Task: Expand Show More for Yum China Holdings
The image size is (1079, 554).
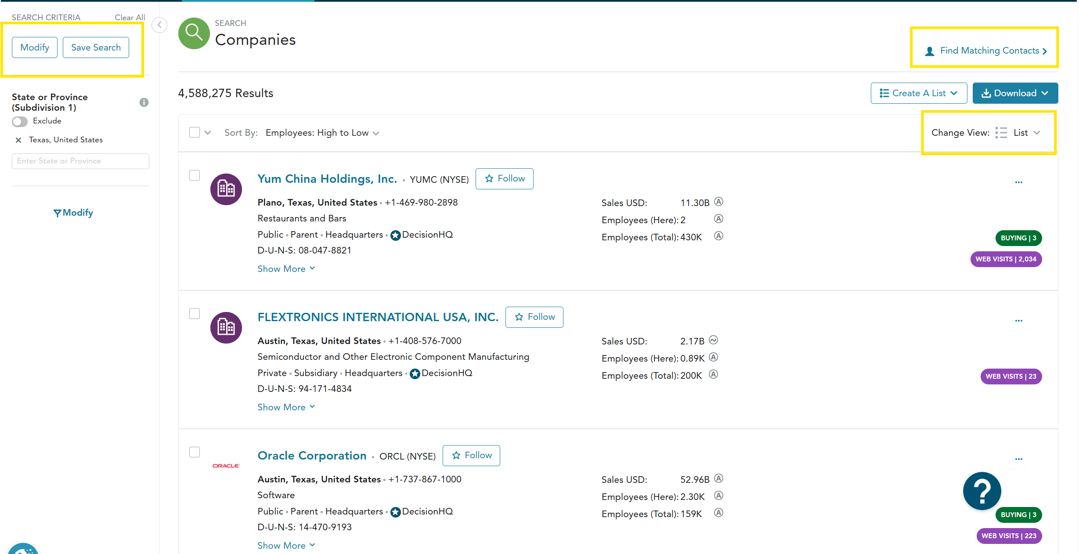Action: pyautogui.click(x=286, y=269)
